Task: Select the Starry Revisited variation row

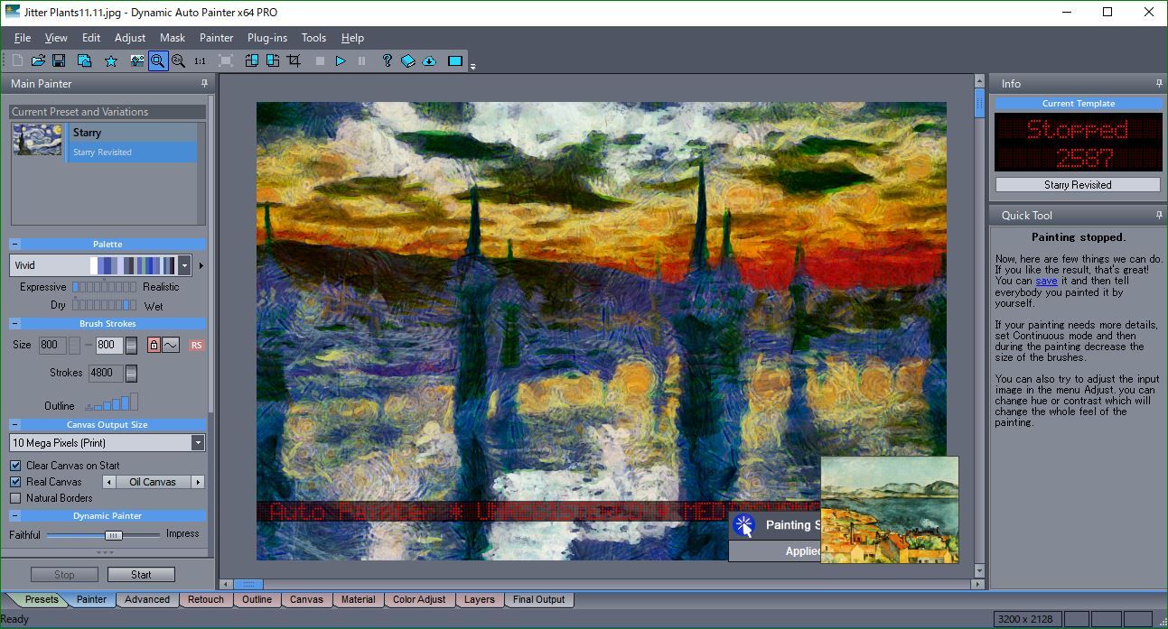Action: [x=134, y=152]
